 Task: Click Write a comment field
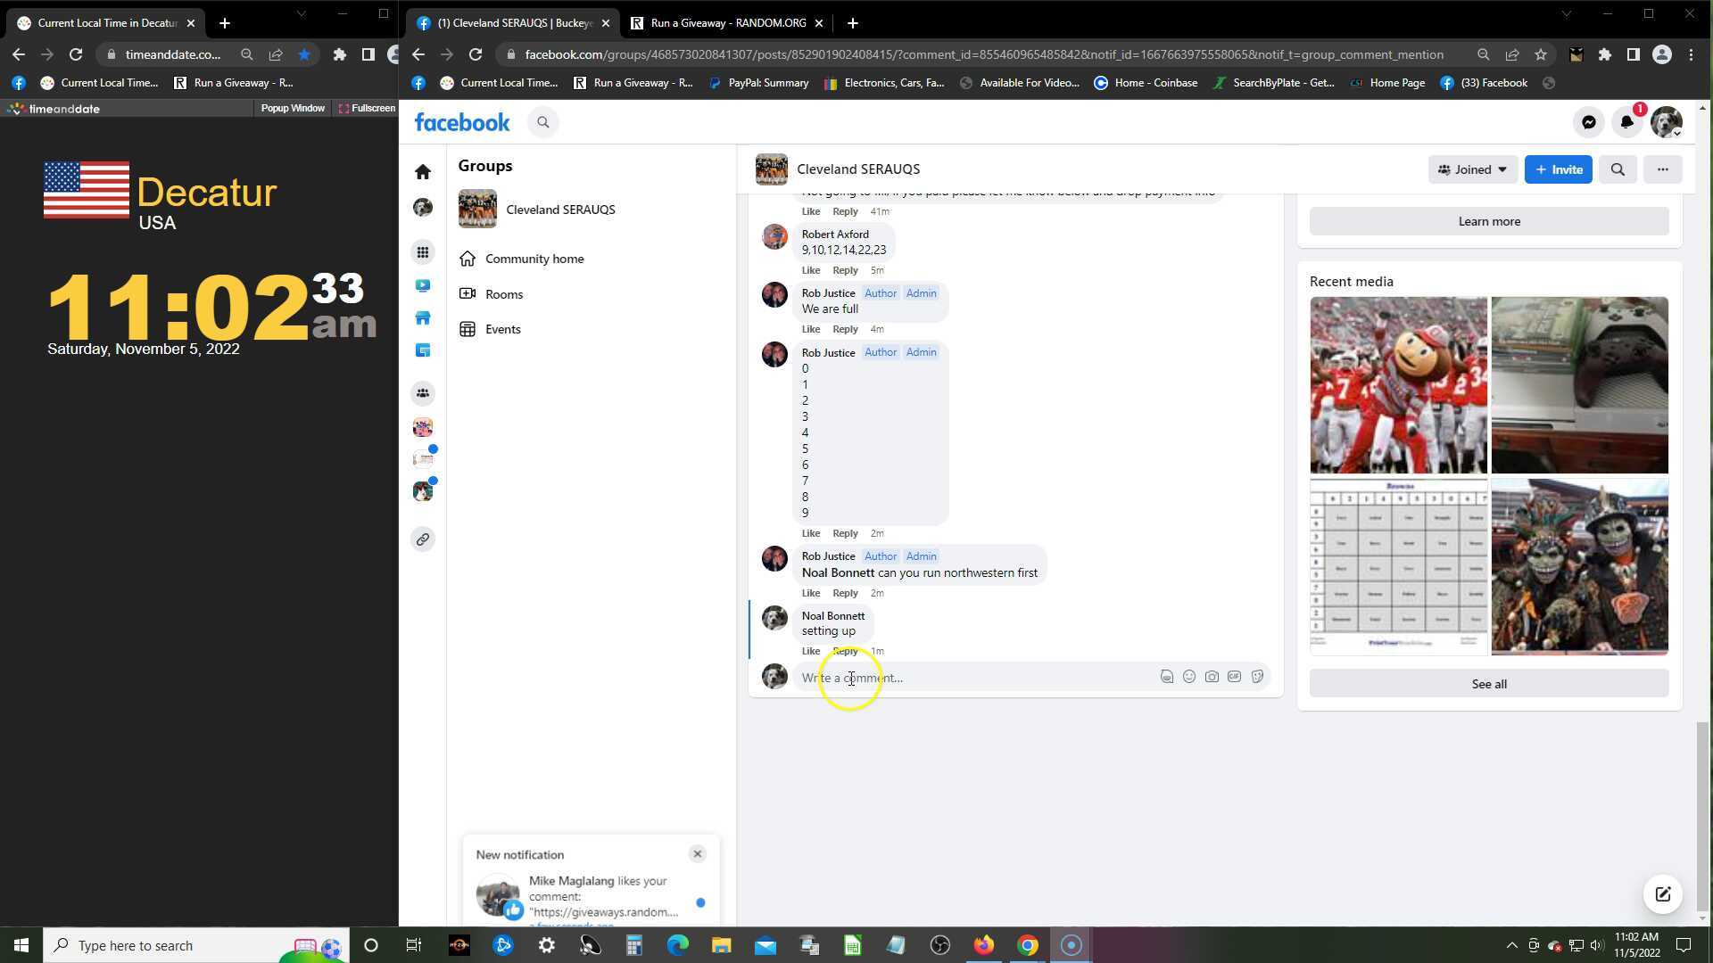(972, 678)
